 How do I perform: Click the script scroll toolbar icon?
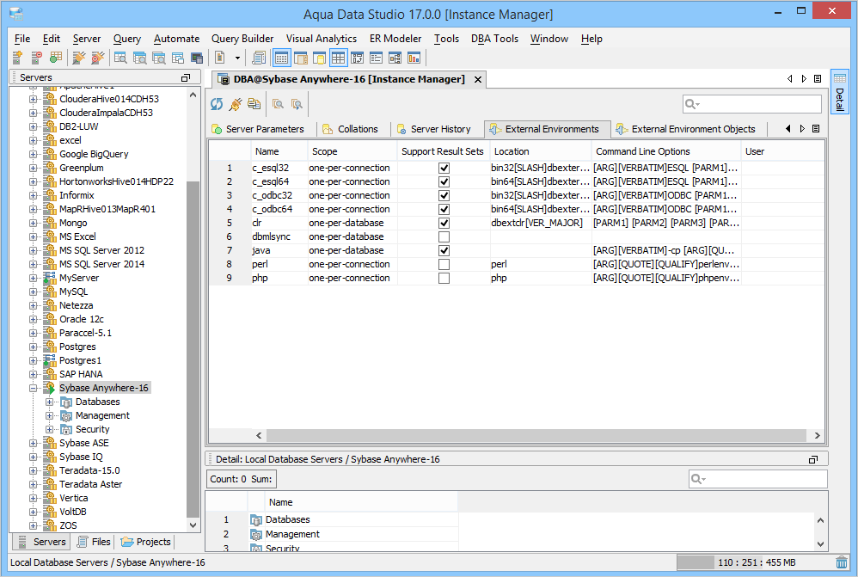tap(259, 58)
